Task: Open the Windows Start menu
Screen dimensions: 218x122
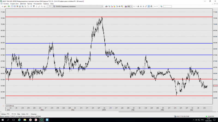Action: tap(2, 120)
